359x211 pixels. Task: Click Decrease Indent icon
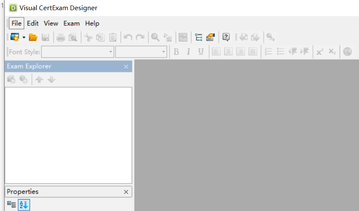(x=293, y=52)
